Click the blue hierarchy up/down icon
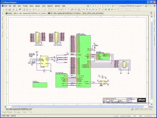 (x=72, y=10)
